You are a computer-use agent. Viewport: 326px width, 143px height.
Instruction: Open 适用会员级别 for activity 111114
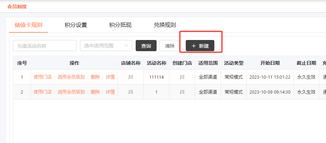[x=71, y=77]
